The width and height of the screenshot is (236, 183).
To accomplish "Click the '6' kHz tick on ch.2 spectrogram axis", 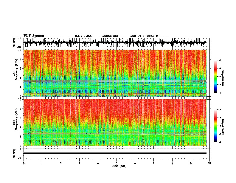I will (x=21, y=118).
